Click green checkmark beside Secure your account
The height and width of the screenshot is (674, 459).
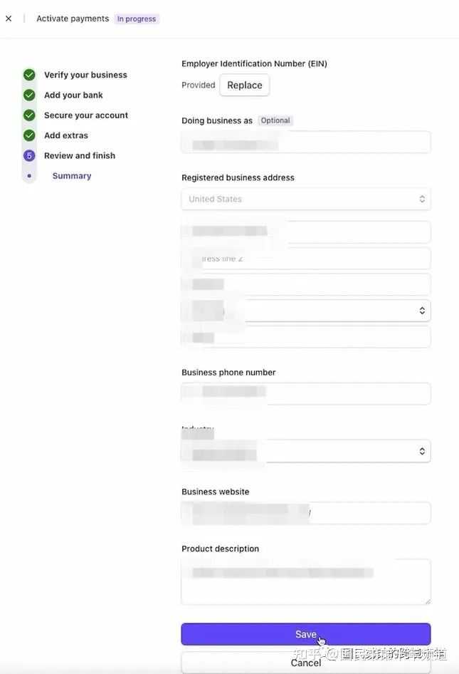pyautogui.click(x=29, y=115)
